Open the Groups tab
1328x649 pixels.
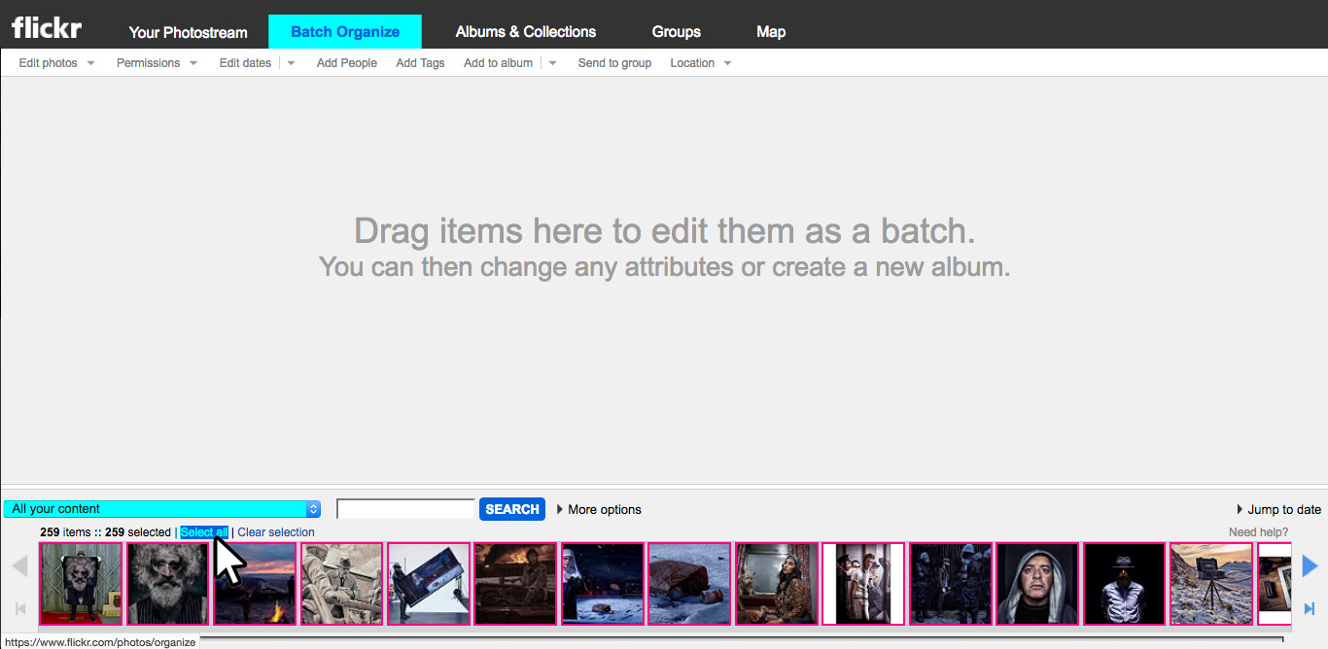[x=677, y=32]
